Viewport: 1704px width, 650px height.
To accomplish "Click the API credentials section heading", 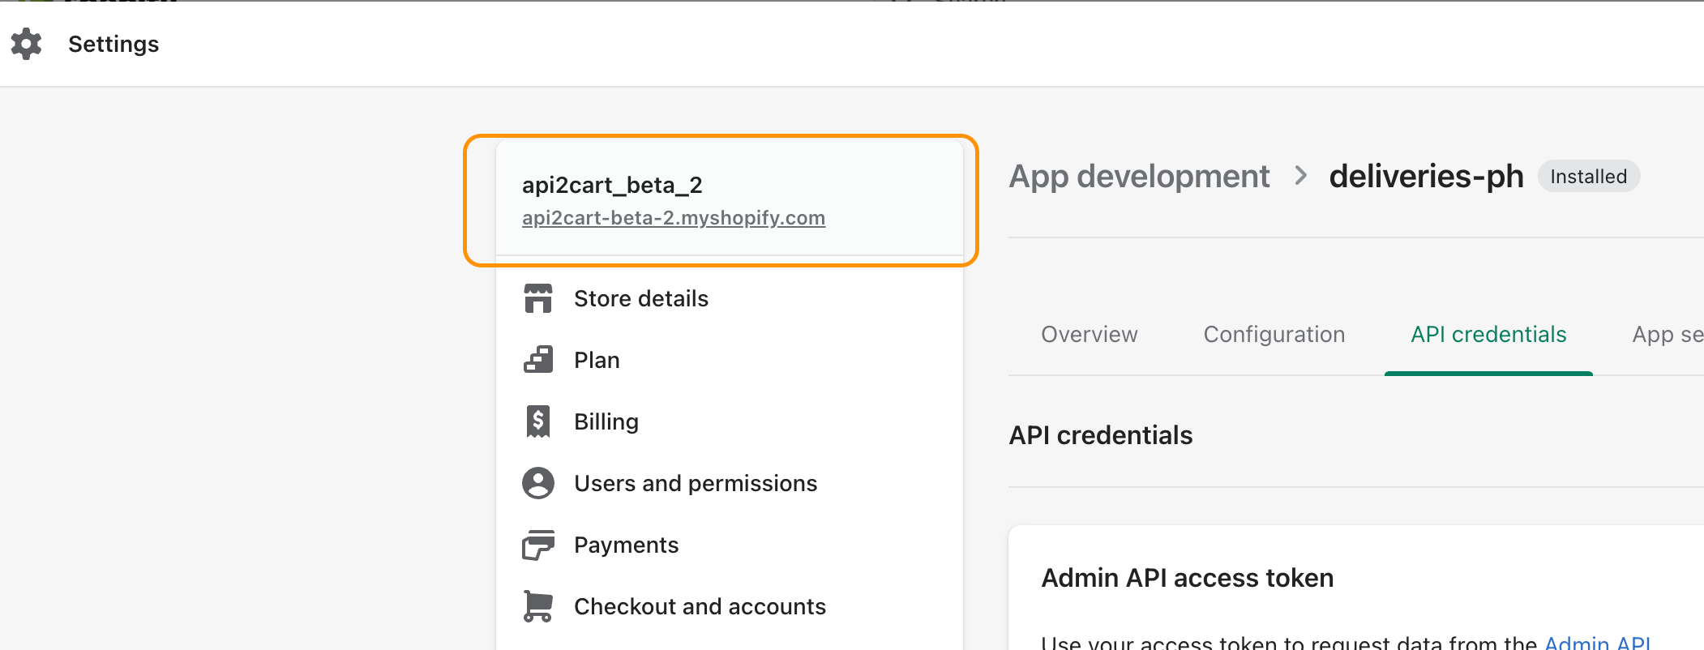I will click(1100, 435).
